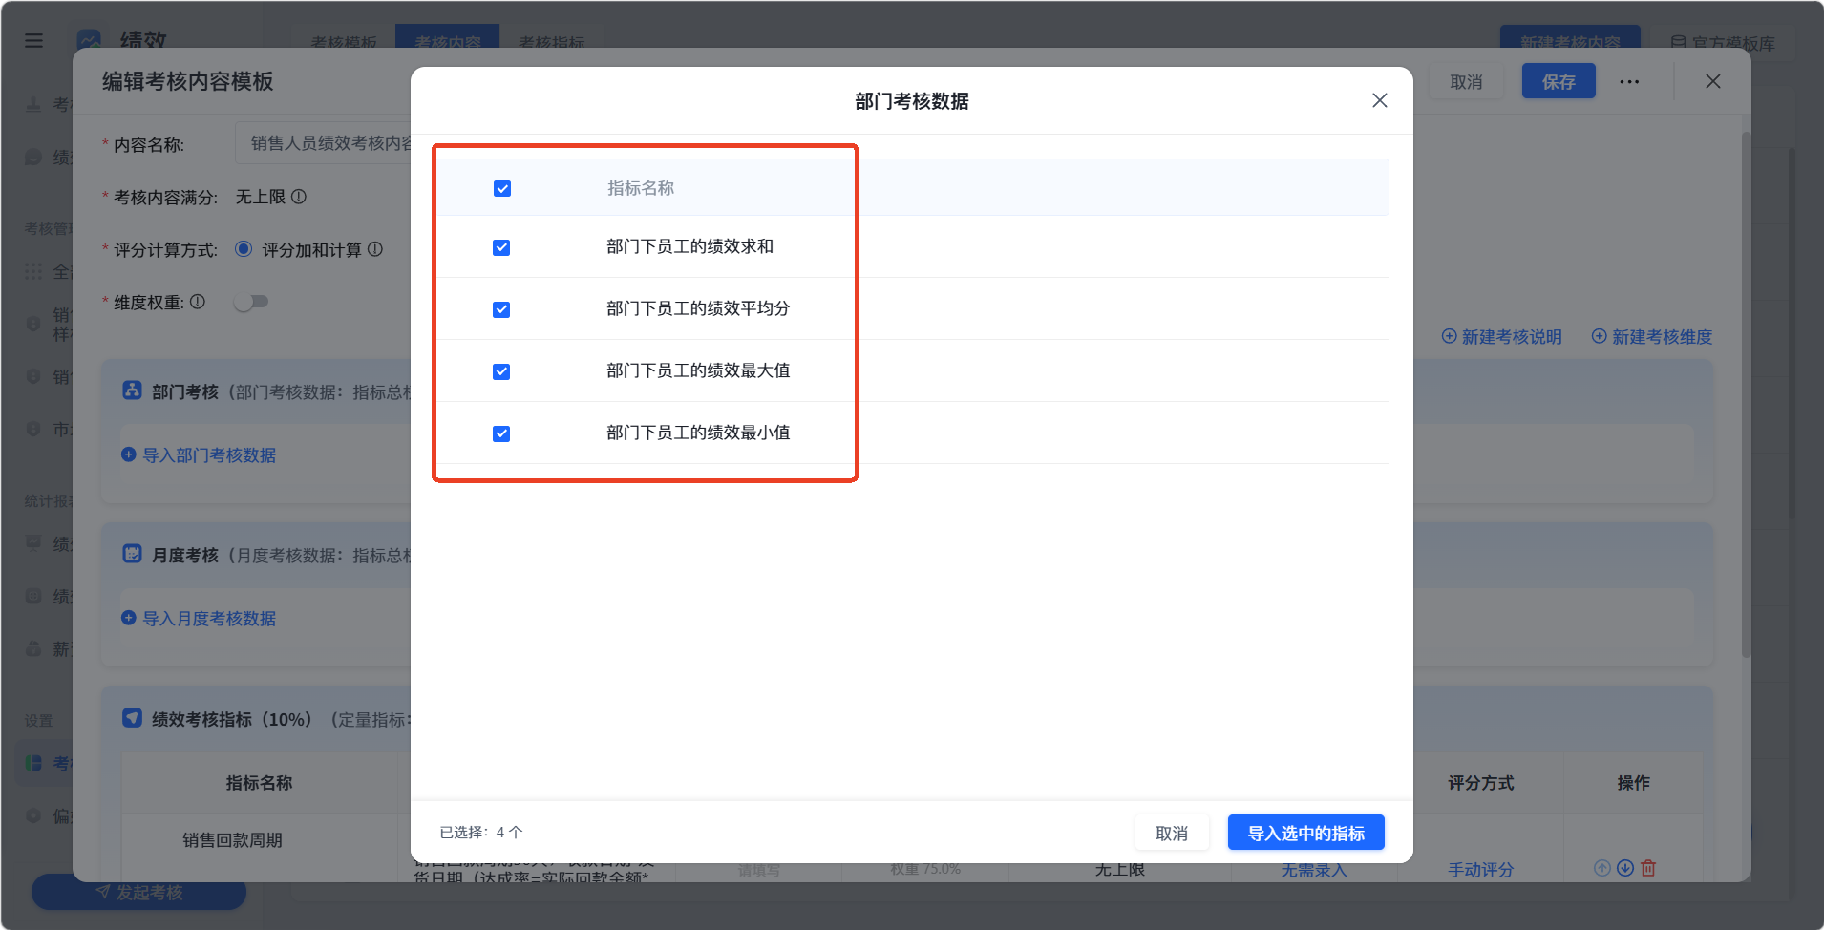The height and width of the screenshot is (930, 1824).
Task: Click the 部门考核 section icon
Action: tap(132, 391)
